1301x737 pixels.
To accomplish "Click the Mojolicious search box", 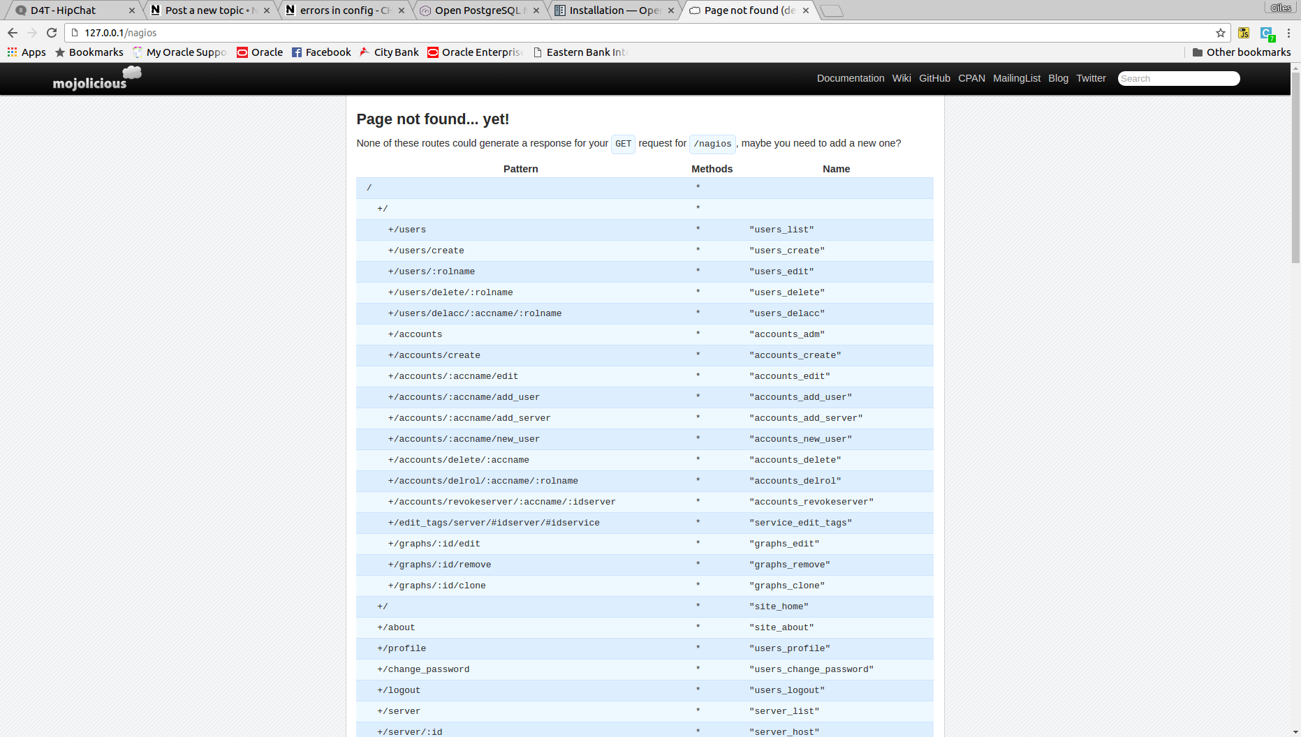I will tap(1178, 78).
